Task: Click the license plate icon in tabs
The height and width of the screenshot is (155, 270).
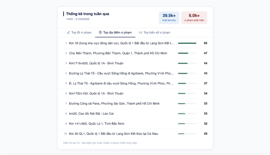Action: [x=141, y=32]
